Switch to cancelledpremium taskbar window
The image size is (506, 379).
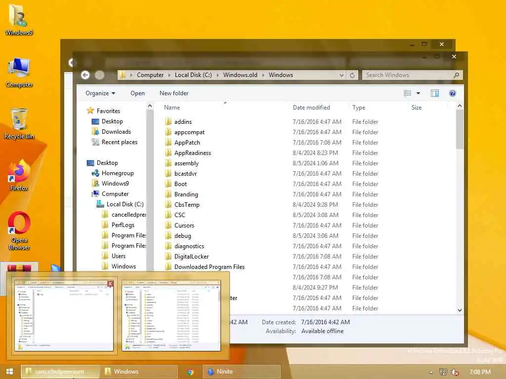click(x=60, y=372)
